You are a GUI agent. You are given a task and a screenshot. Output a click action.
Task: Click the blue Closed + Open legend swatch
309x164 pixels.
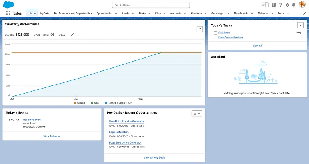tap(106, 103)
